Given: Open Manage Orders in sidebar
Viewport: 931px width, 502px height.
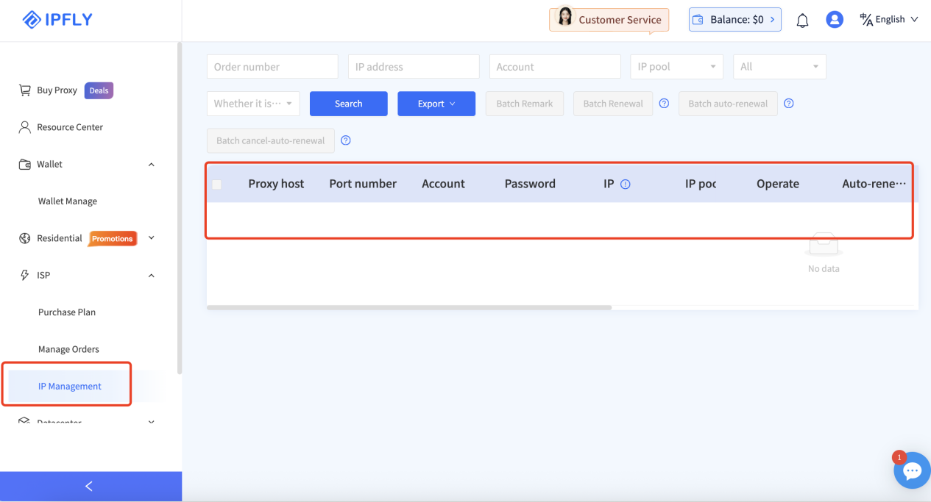Looking at the screenshot, I should pos(68,349).
